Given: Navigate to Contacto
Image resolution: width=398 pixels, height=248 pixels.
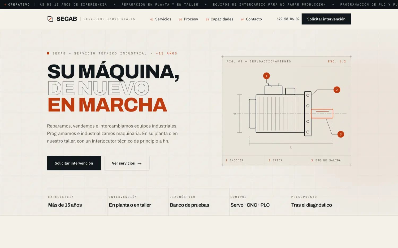Looking at the screenshot, I should (251, 19).
